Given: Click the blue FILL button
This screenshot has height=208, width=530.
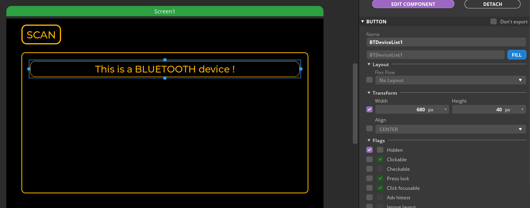Looking at the screenshot, I should (517, 55).
